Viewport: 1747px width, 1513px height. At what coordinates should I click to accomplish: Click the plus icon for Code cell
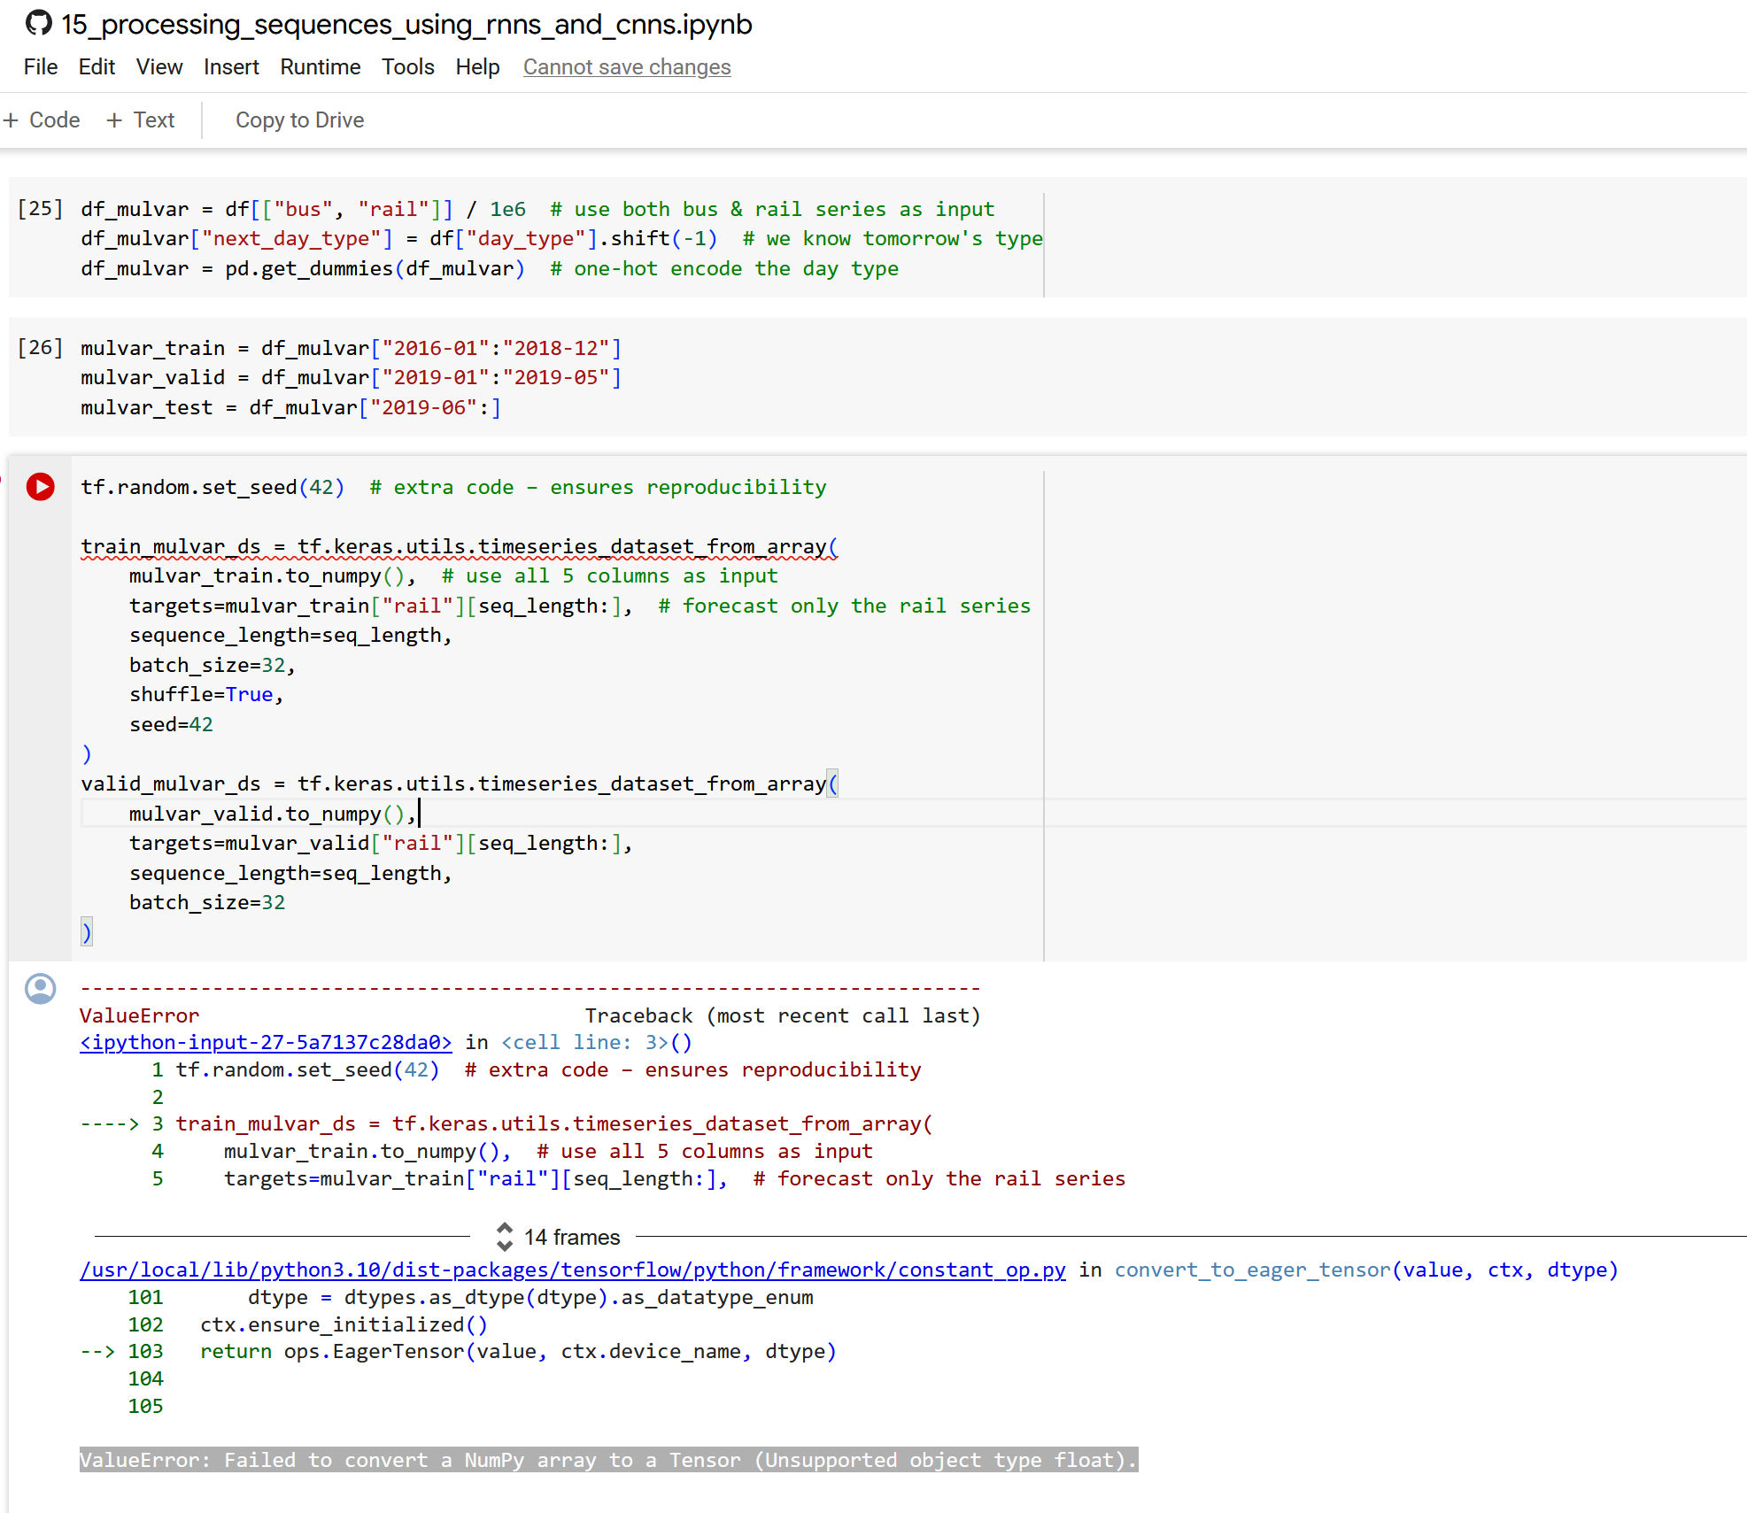(x=12, y=120)
